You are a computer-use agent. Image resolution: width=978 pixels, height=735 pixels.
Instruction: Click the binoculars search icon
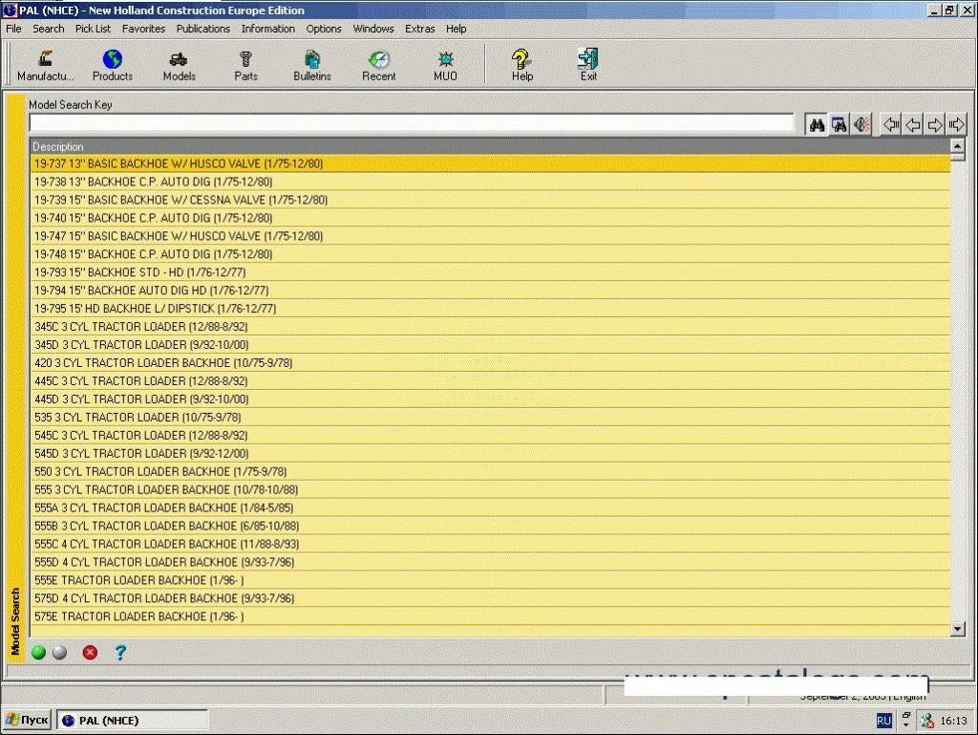coord(817,125)
